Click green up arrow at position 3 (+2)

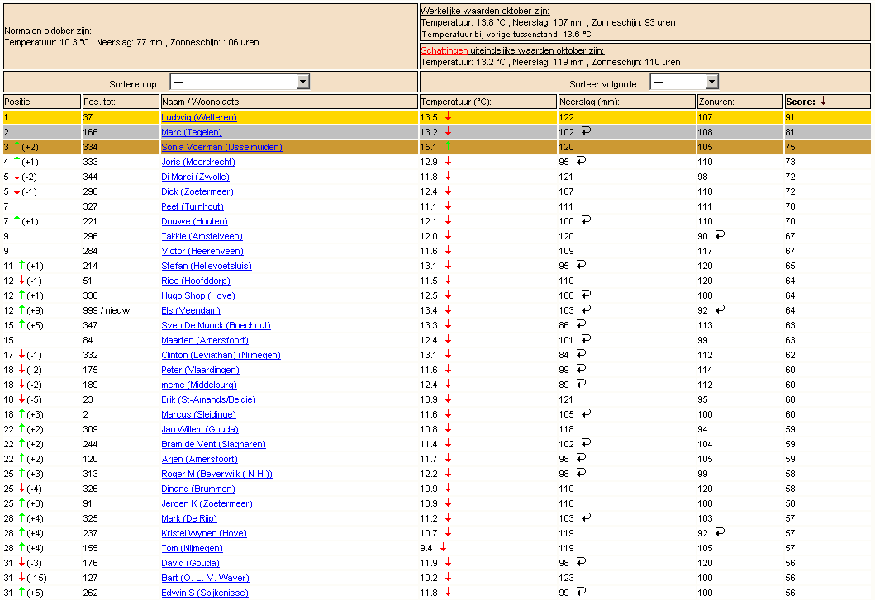click(x=17, y=146)
